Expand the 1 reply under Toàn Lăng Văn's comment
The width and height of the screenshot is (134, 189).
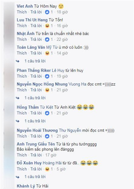coord(35,61)
